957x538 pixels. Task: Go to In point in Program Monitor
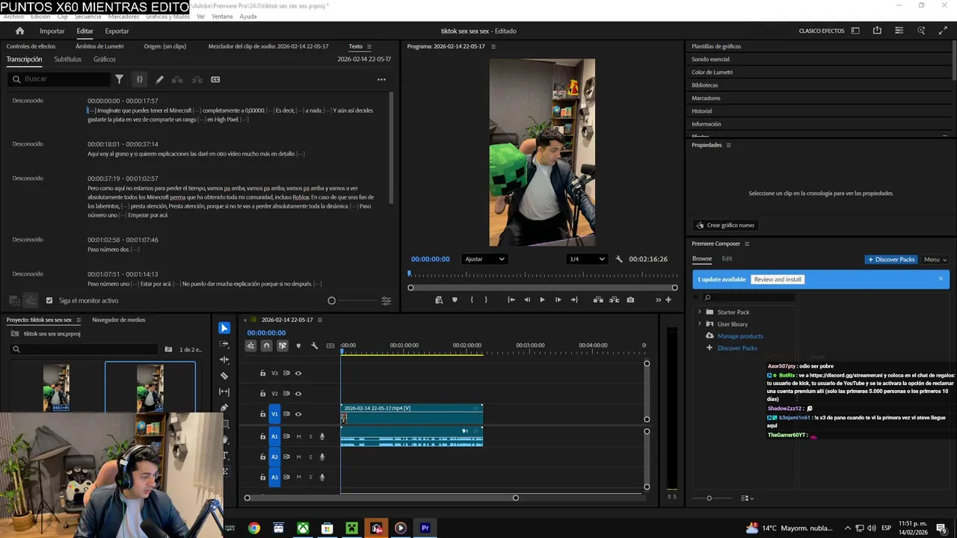511,300
